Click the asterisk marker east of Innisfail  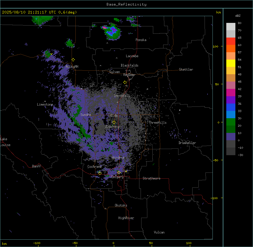147,89
